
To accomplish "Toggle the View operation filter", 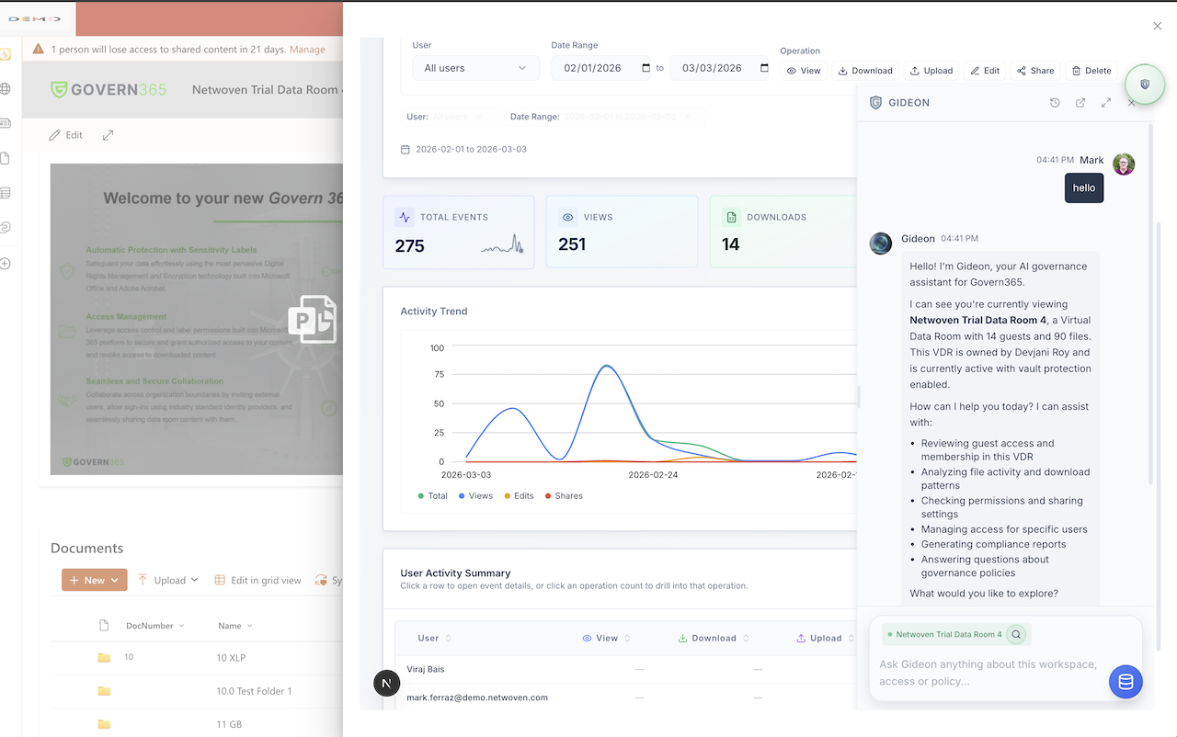I will 802,71.
